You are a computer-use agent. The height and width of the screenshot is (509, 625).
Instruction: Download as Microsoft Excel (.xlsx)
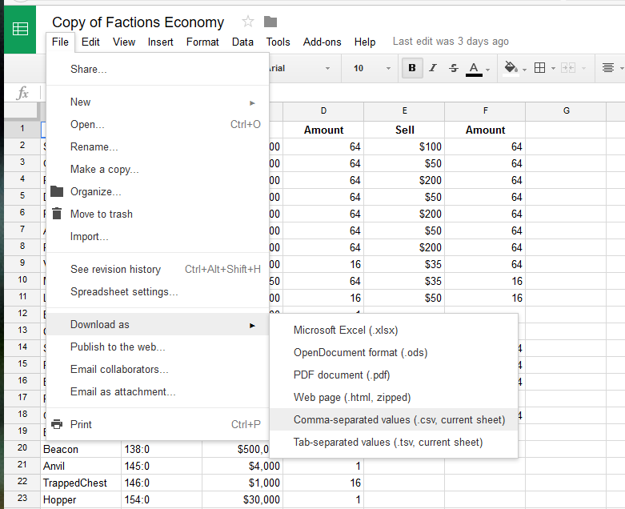(x=394, y=330)
